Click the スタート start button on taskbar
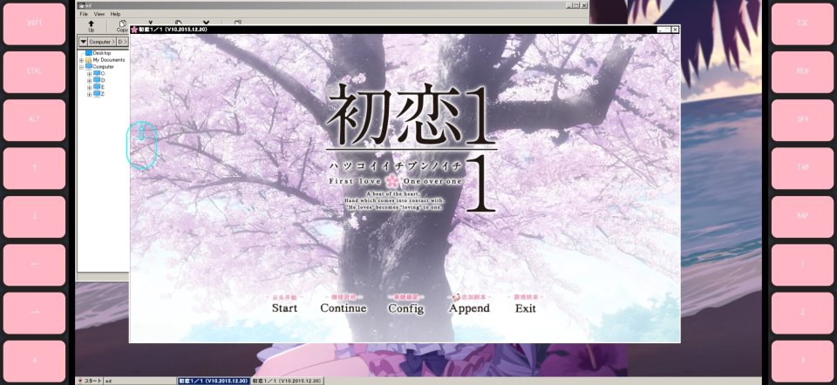 pos(90,381)
